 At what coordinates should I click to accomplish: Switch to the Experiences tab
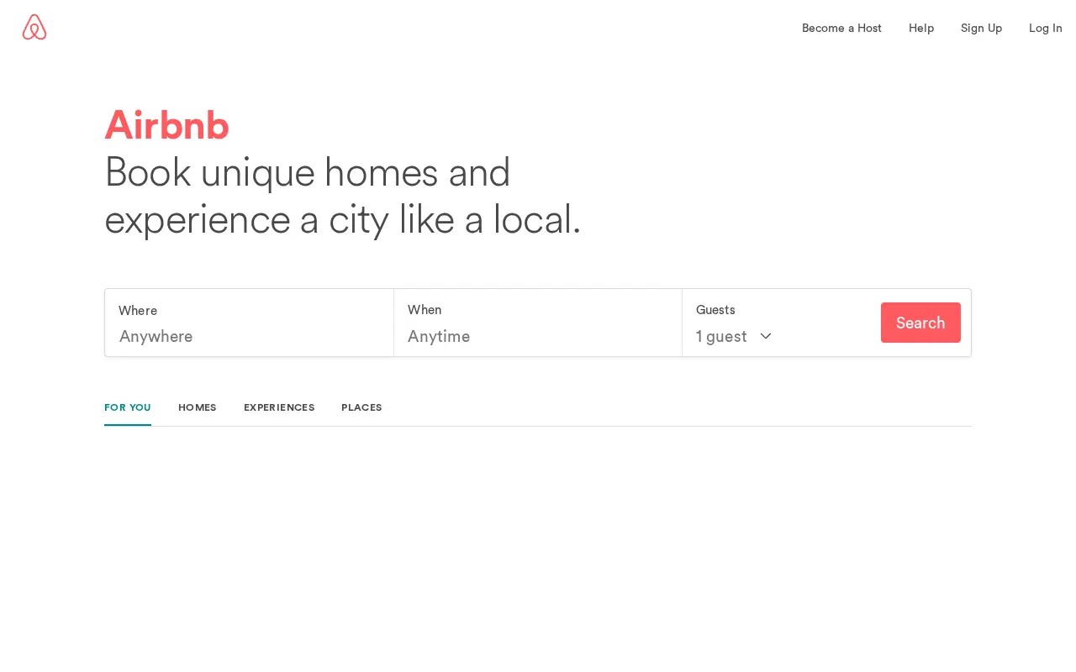pyautogui.click(x=279, y=407)
